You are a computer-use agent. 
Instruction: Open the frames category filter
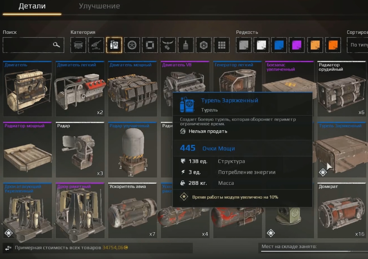click(150, 45)
